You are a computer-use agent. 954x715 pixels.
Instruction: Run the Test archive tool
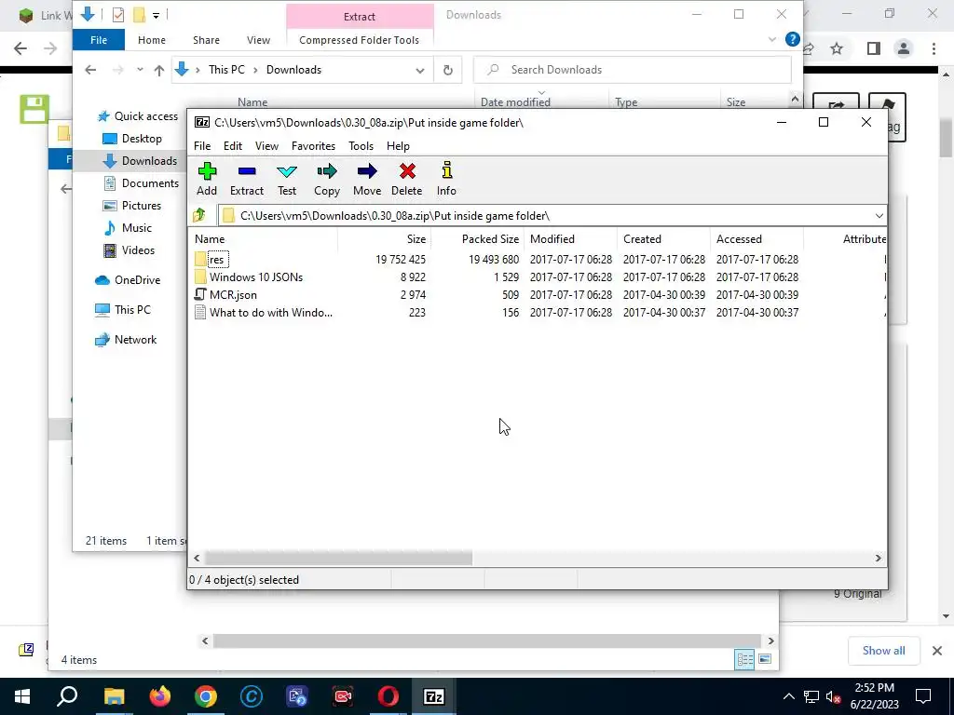287,179
